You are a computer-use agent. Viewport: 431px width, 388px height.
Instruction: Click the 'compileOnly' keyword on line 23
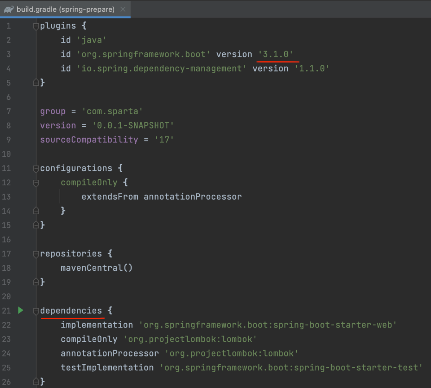pos(89,339)
